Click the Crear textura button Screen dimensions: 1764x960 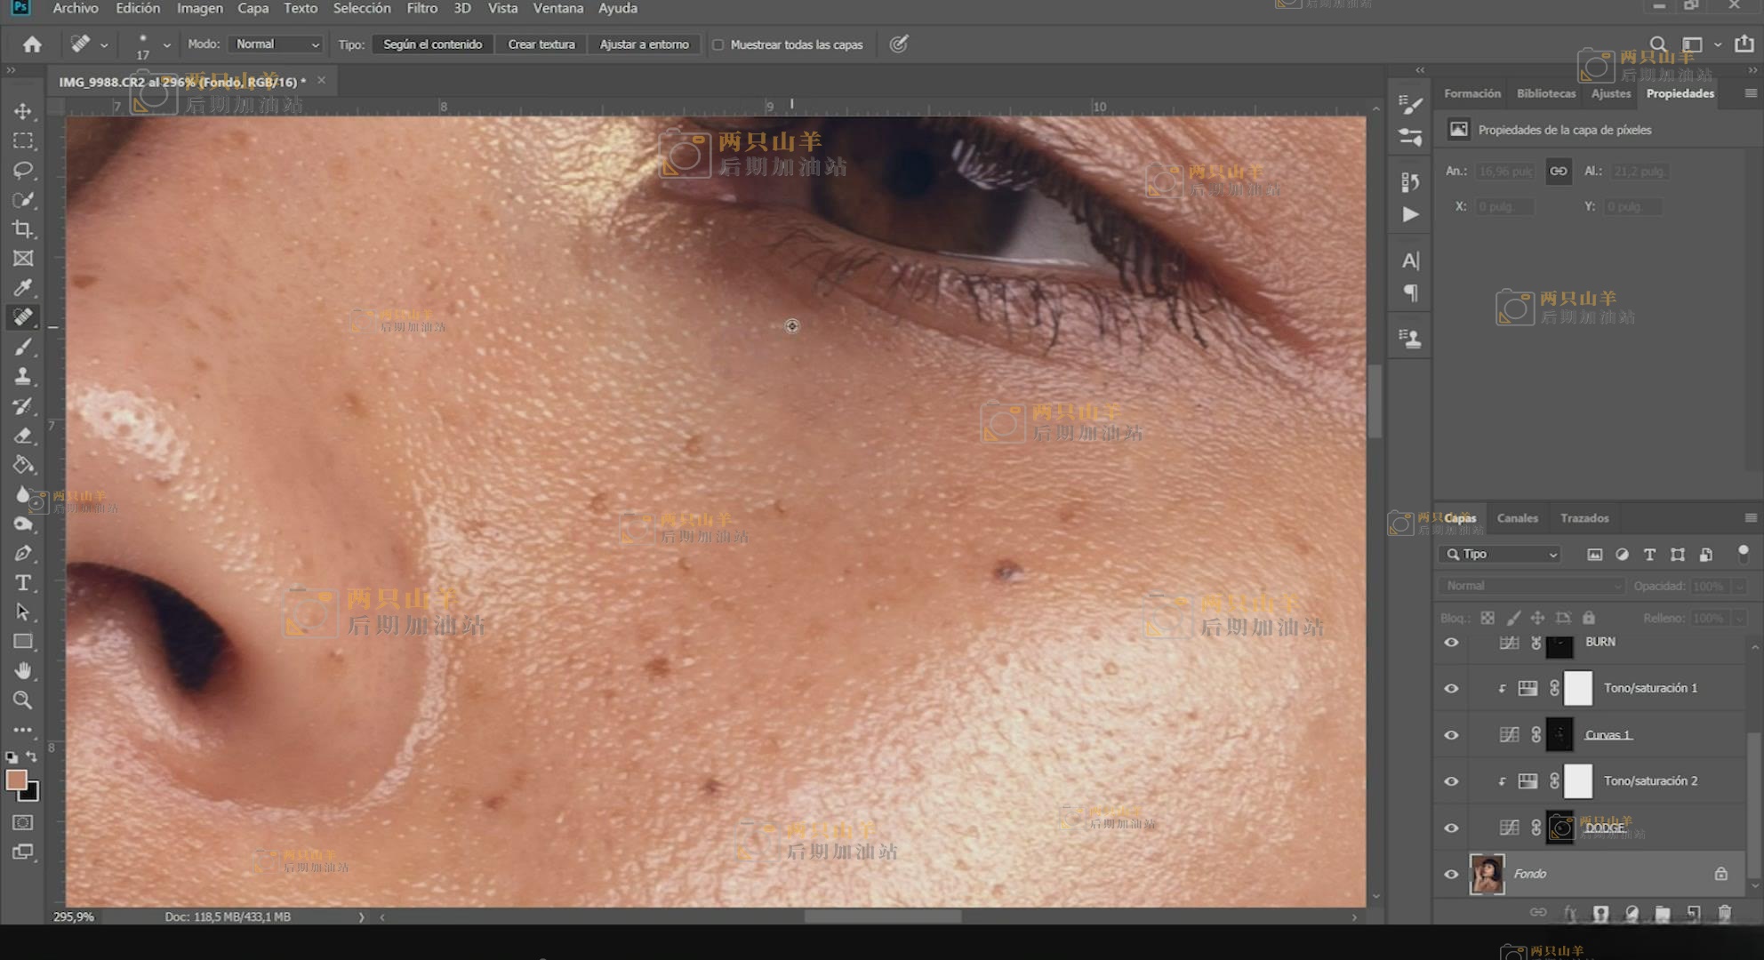541,44
